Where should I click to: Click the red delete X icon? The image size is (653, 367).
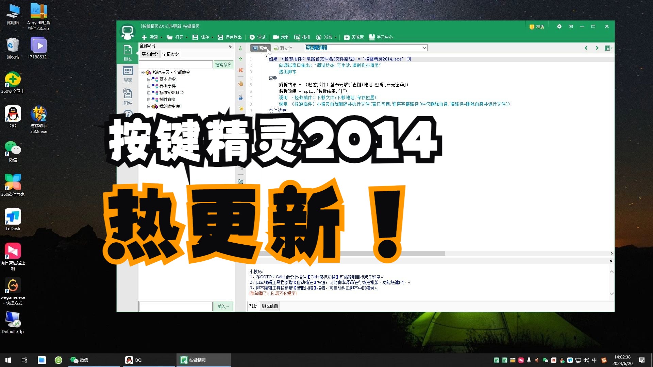pos(240,70)
